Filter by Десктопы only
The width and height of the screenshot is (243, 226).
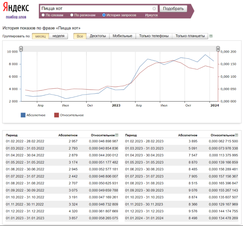click(x=98, y=36)
